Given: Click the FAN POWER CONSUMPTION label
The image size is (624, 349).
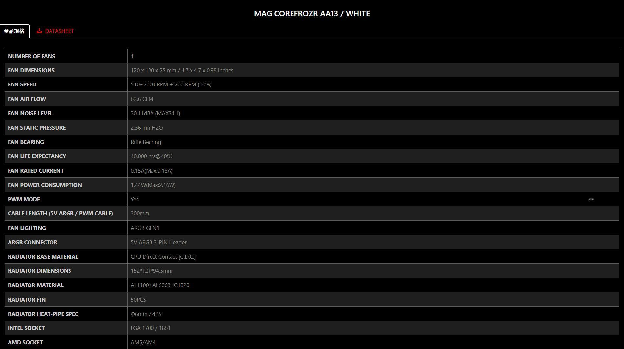Looking at the screenshot, I should [x=45, y=185].
